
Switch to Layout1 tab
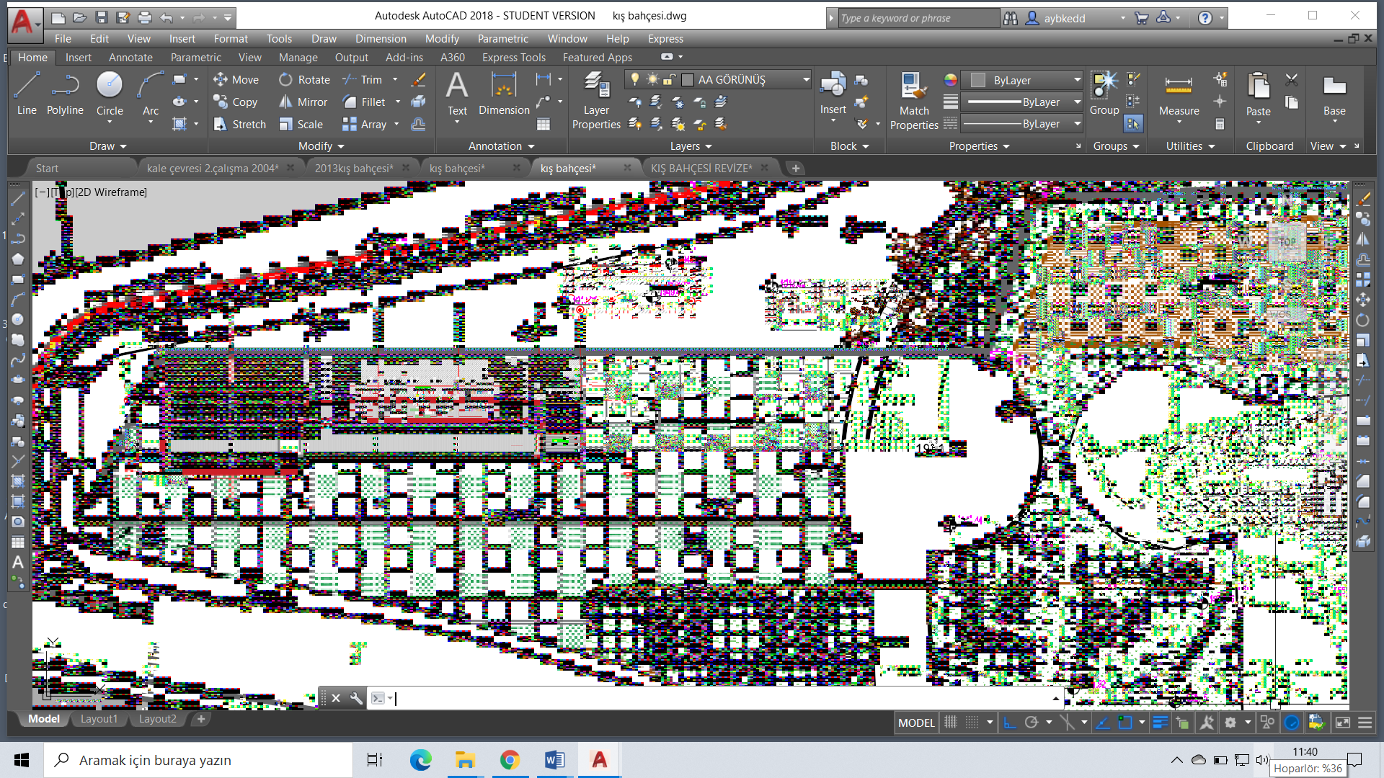click(x=99, y=719)
